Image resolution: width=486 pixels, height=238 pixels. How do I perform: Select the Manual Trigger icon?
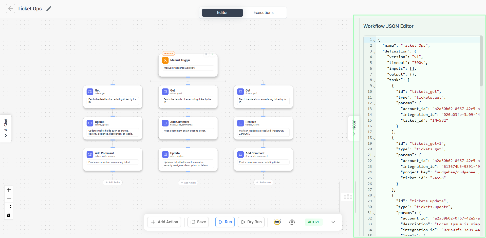click(x=165, y=60)
